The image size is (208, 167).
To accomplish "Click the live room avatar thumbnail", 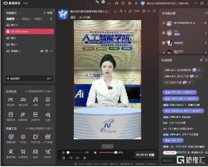I will tap(63, 14).
